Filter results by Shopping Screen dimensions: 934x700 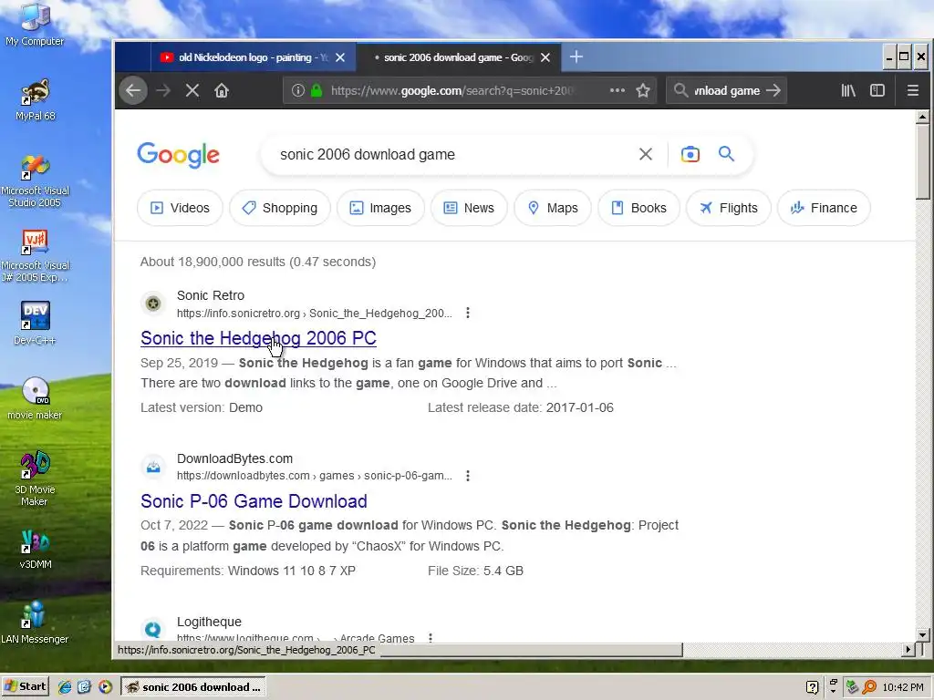[279, 208]
